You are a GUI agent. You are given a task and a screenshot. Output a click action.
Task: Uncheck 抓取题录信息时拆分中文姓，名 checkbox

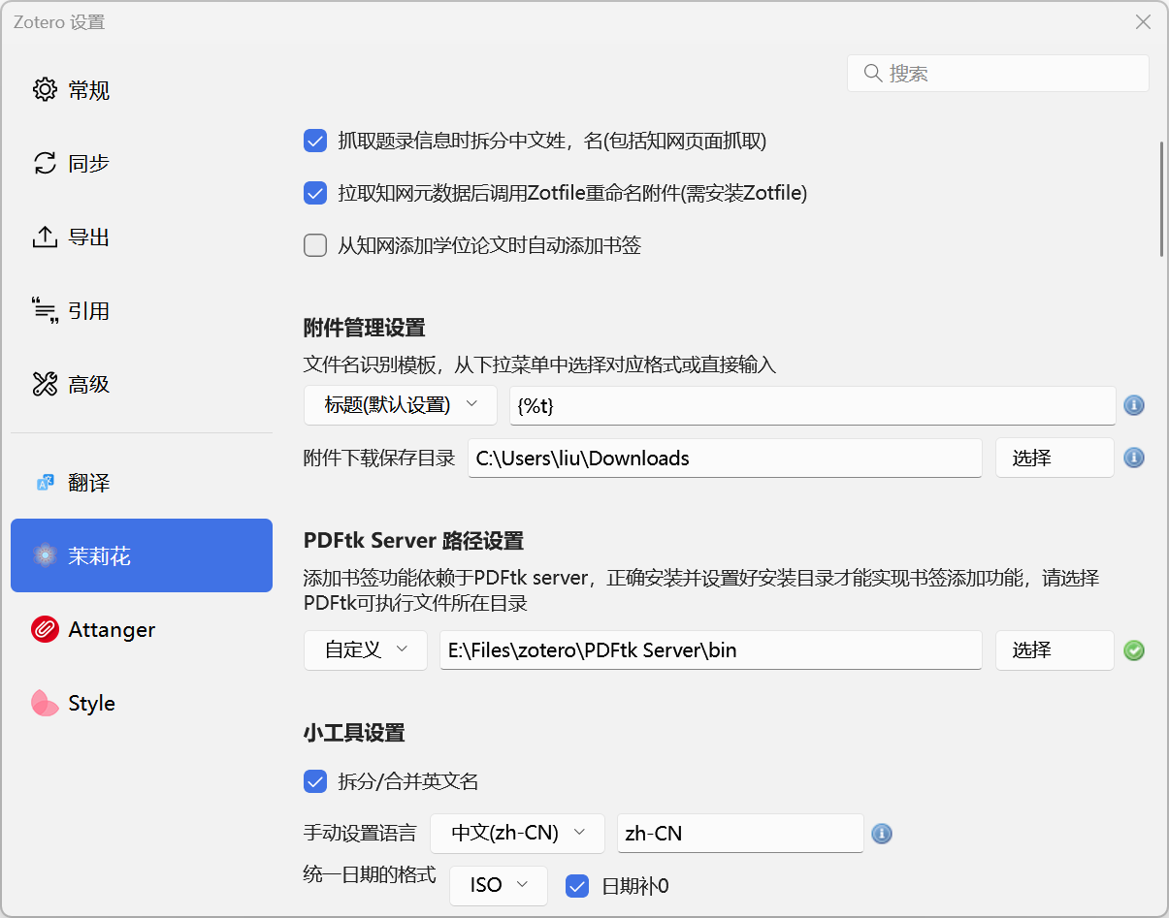point(315,142)
